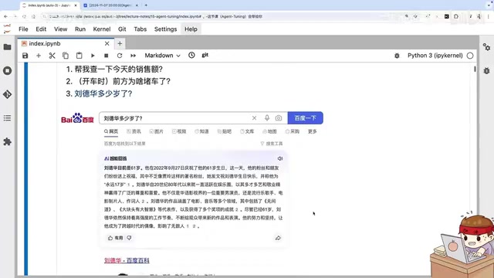Click the 刘德华多少岁了? link in list
The image size is (494, 278).
point(103,93)
